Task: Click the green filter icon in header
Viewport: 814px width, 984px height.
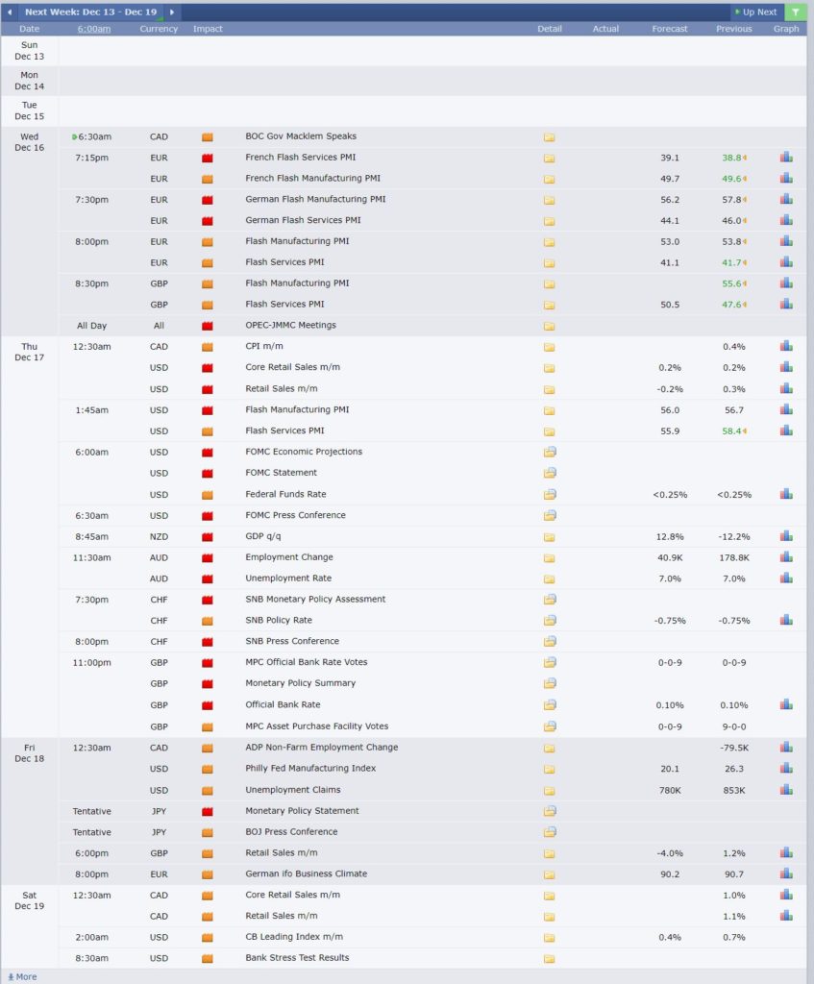Action: (x=795, y=12)
